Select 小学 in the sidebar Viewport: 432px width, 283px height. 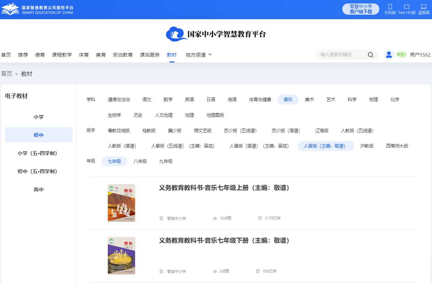click(x=39, y=117)
